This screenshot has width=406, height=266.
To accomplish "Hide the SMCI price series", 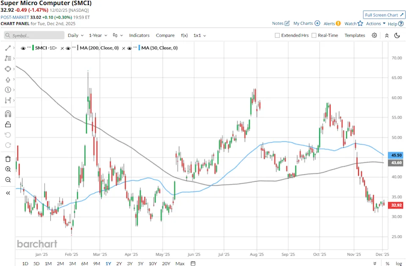I will 24,48.
